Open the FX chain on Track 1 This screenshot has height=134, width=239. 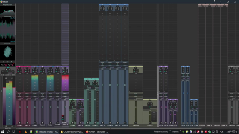[19, 68]
